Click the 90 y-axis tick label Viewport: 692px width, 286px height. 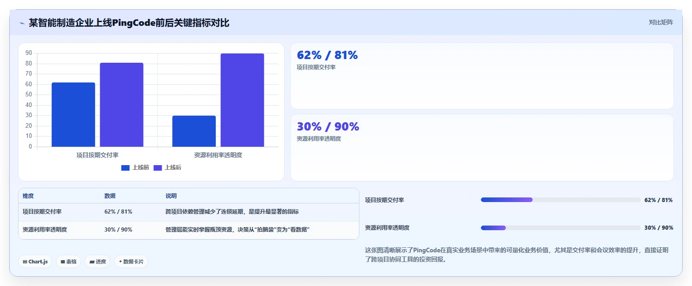coord(29,53)
